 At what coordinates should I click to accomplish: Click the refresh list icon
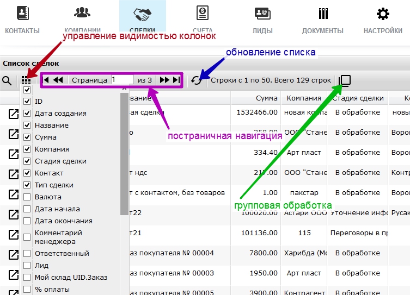[197, 80]
